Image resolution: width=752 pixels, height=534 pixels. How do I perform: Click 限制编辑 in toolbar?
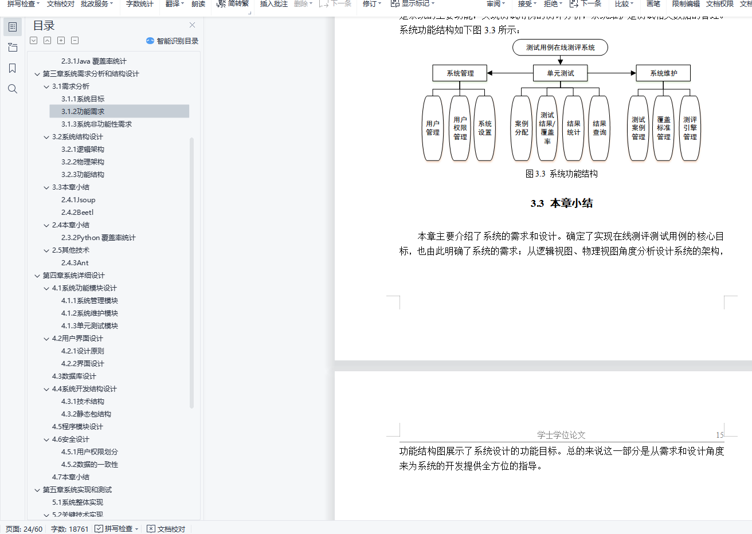[686, 3]
